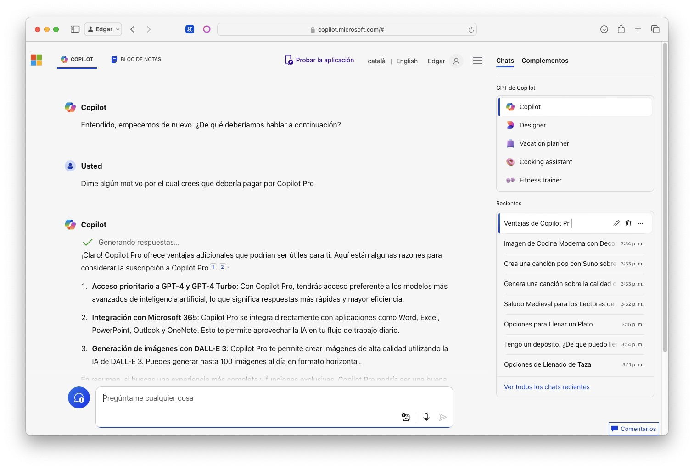Open the Complementos tab
The width and height of the screenshot is (694, 469).
point(545,61)
